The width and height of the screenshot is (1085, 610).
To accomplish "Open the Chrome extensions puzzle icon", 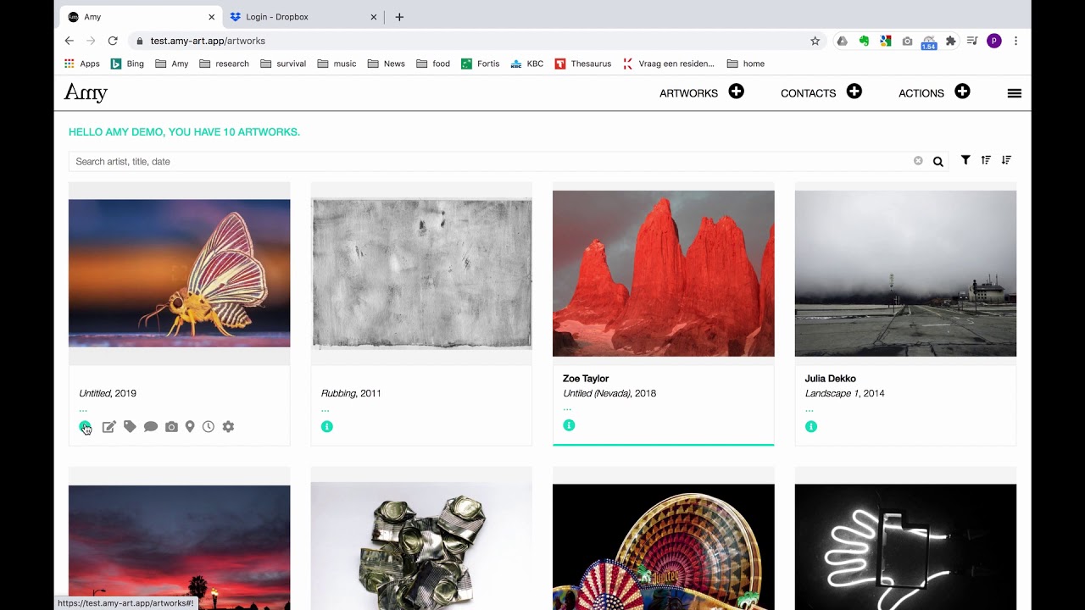I will click(x=951, y=41).
